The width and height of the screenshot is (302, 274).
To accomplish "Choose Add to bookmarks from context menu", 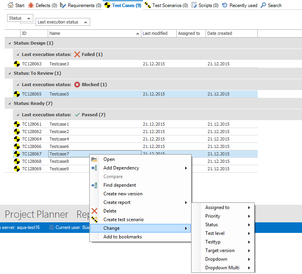I will [122, 237].
